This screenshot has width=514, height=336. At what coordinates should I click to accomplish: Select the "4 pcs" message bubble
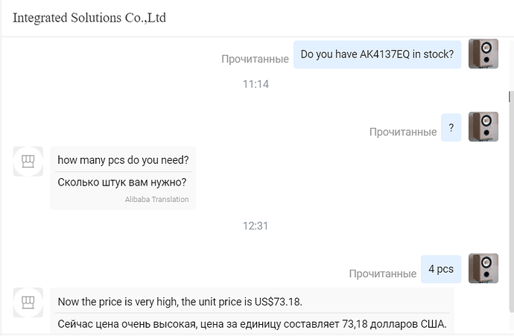pyautogui.click(x=440, y=269)
